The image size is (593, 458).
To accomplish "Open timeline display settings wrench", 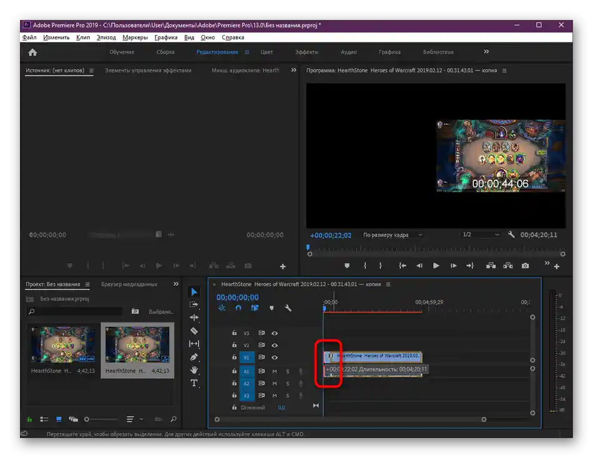I will click(288, 308).
